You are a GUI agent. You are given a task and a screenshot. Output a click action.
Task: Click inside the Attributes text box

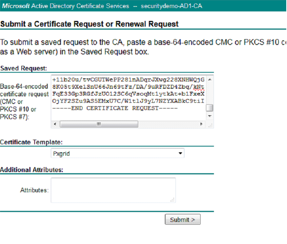pos(113,190)
